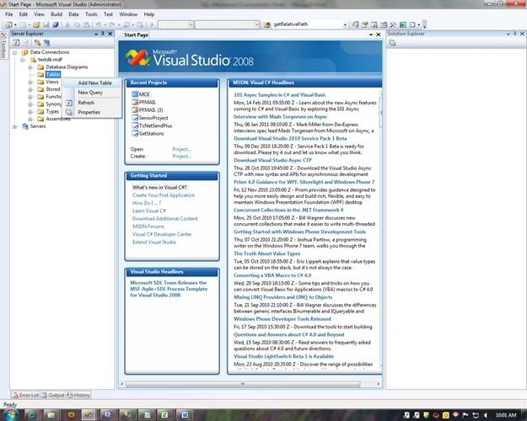Switch to Excel from the taskbar
The image size is (527, 421).
(x=164, y=415)
